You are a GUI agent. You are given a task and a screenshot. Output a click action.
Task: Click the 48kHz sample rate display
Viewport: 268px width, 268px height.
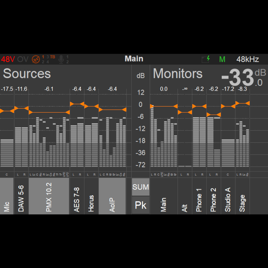coord(248,59)
